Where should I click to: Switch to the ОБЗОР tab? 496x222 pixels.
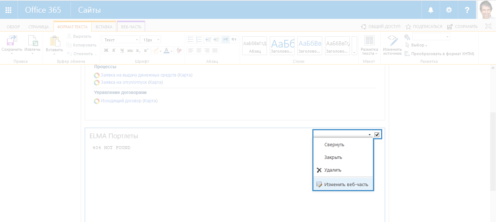tap(13, 26)
